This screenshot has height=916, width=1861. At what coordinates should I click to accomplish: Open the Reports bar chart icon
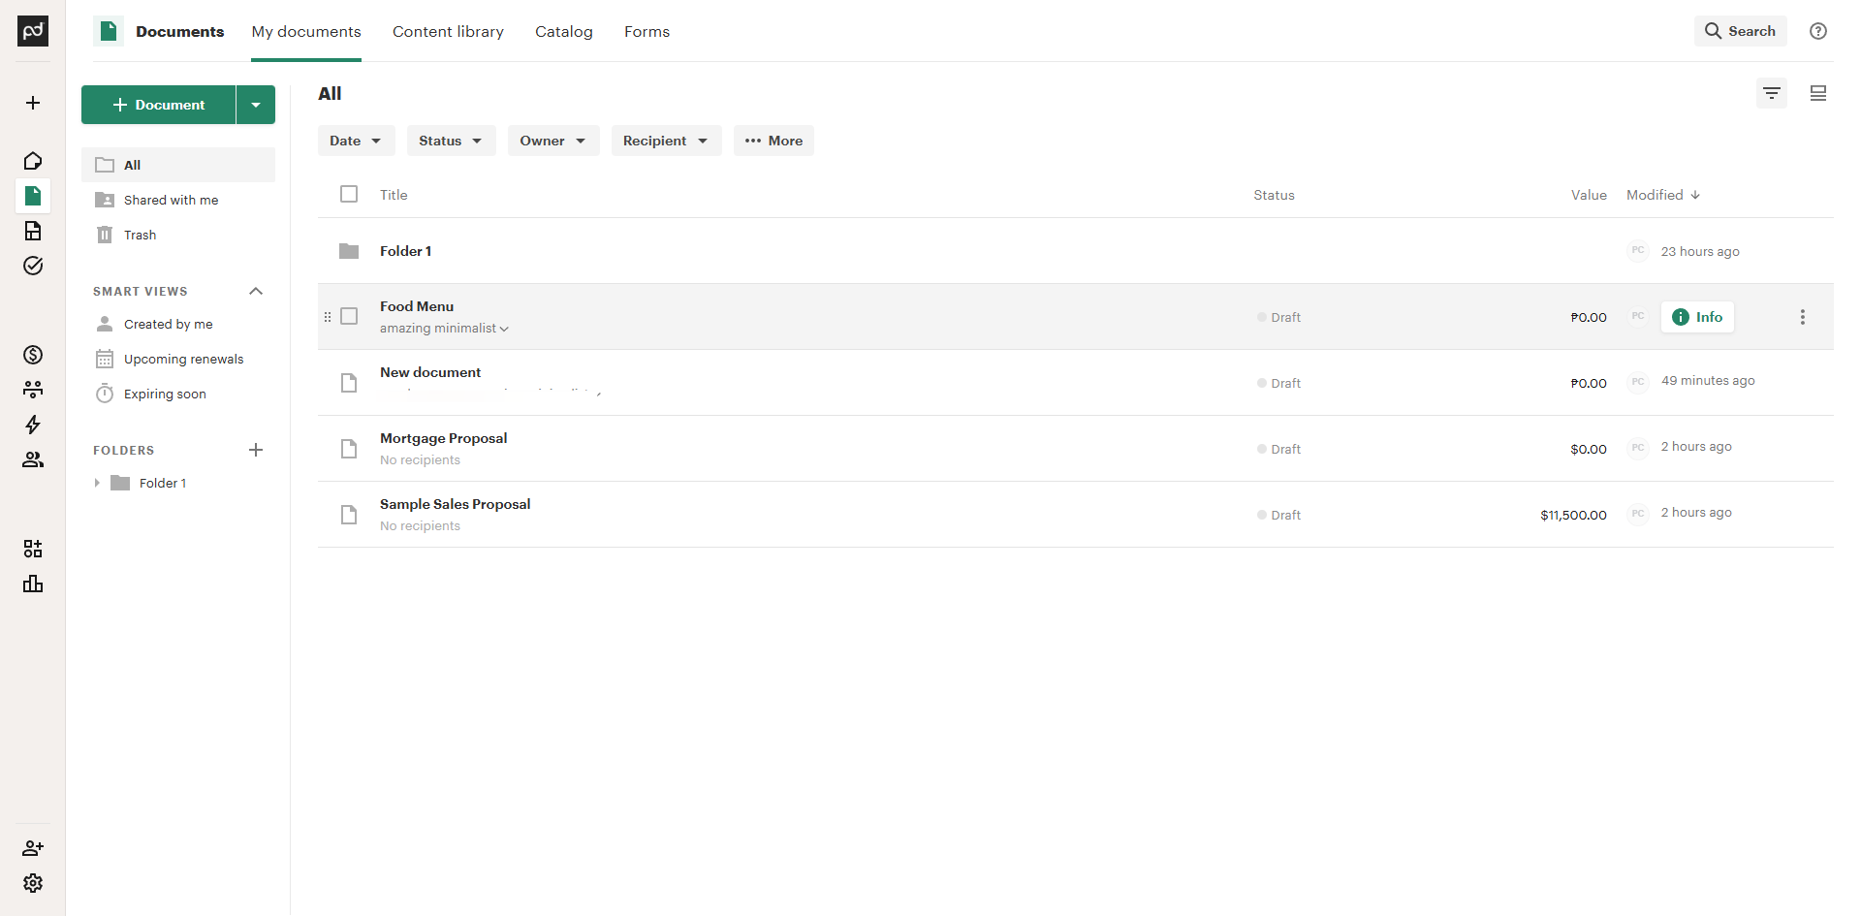(33, 584)
